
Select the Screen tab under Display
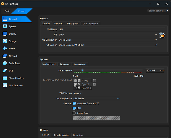46,135
